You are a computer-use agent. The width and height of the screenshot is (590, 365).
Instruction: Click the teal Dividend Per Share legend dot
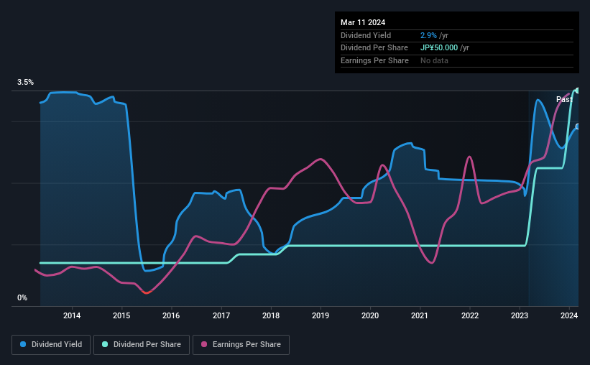(105, 344)
